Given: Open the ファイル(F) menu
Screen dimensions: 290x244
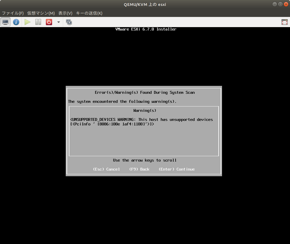Looking at the screenshot, I should [13, 13].
